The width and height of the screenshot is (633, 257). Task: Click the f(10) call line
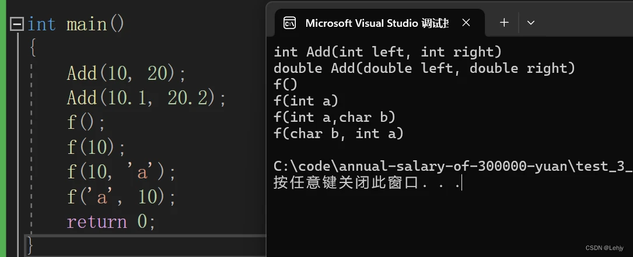[x=96, y=147]
